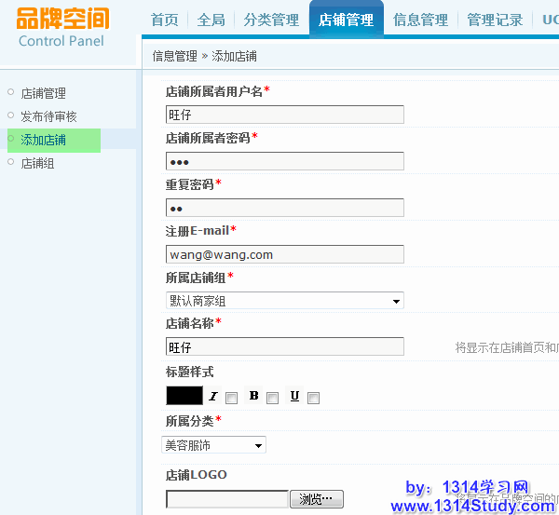Enable the underline title checkbox
559x515 pixels.
[x=314, y=398]
